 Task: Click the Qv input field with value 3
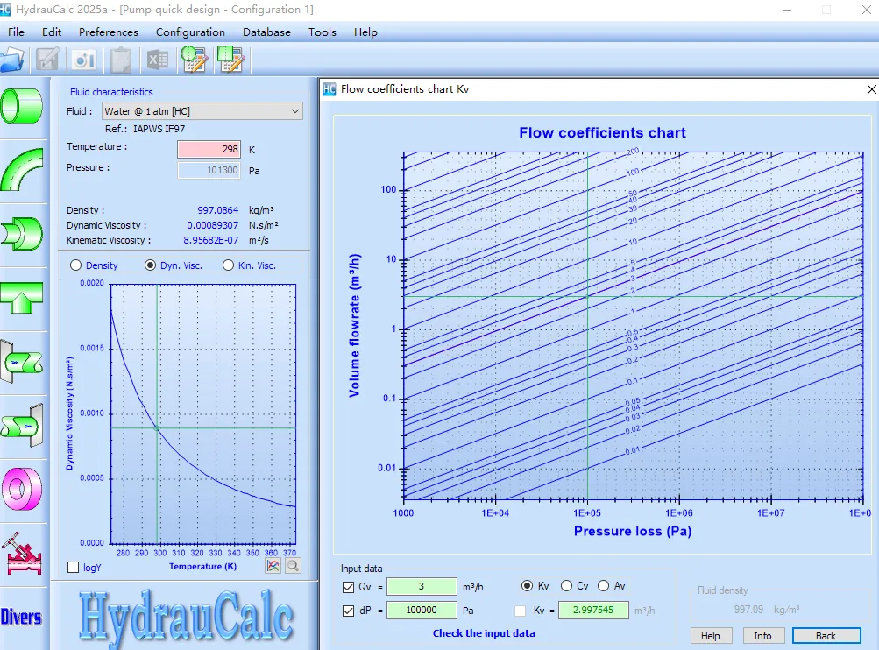tap(422, 586)
